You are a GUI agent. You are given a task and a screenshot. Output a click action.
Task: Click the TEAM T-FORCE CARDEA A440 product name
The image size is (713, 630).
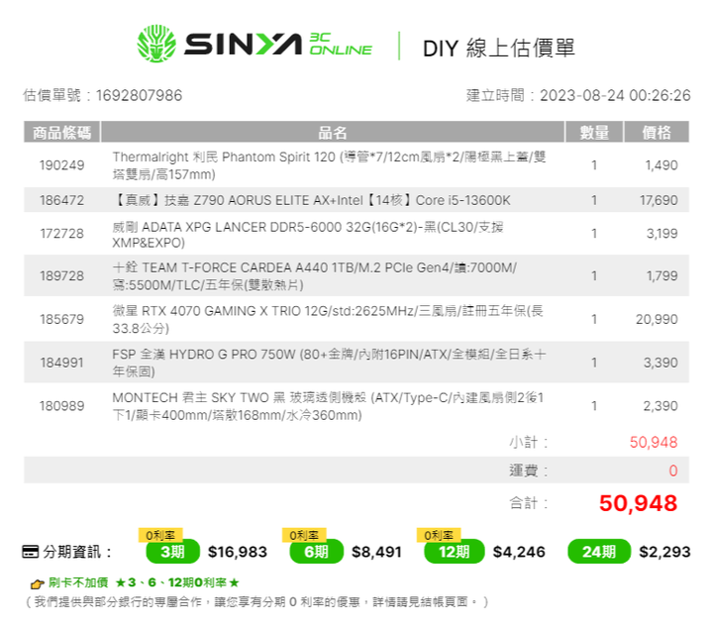point(315,276)
